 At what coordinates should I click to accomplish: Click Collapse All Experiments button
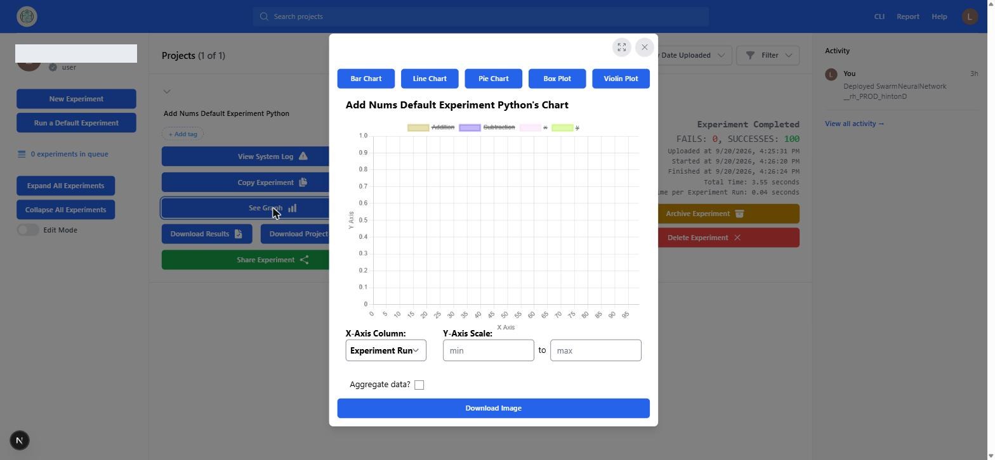tap(65, 210)
